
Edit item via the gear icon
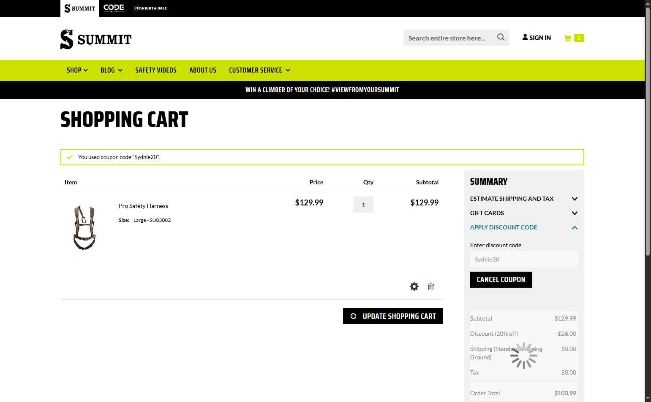click(x=414, y=286)
